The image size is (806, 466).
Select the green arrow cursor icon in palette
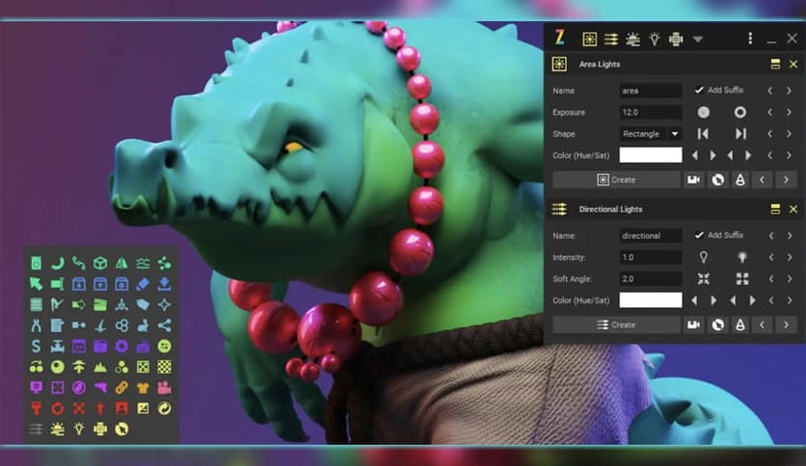pyautogui.click(x=36, y=284)
